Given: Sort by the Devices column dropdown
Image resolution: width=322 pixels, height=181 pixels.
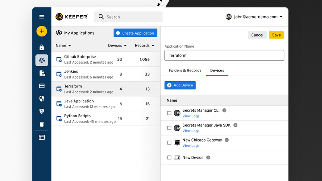Looking at the screenshot, I should pyautogui.click(x=117, y=45).
